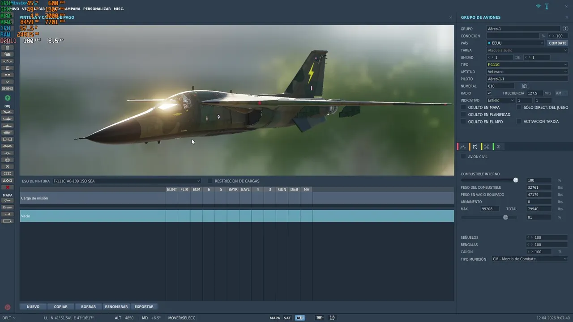Enable SÓLO DIRECT. DEL JUEGO checkbox
The width and height of the screenshot is (573, 322).
(519, 107)
